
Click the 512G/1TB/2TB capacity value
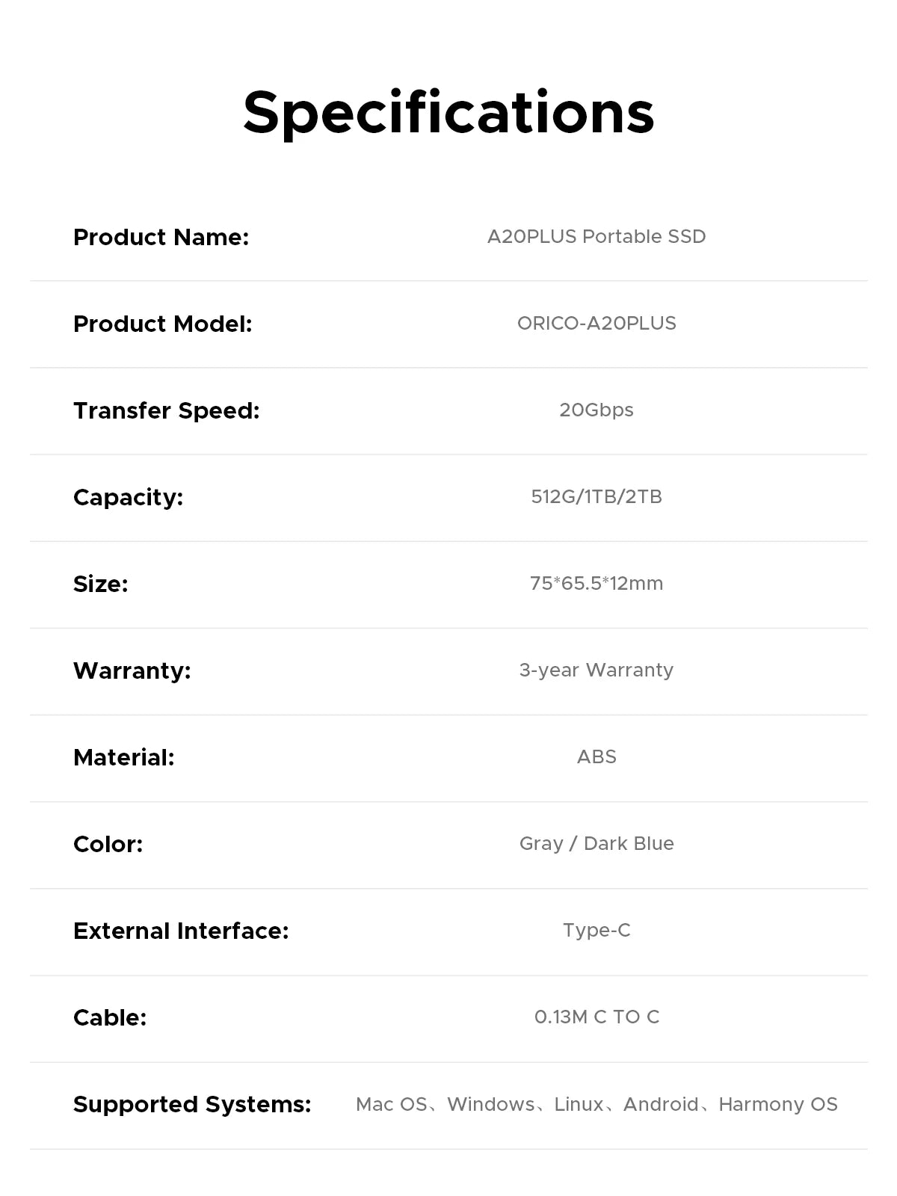pyautogui.click(x=597, y=497)
